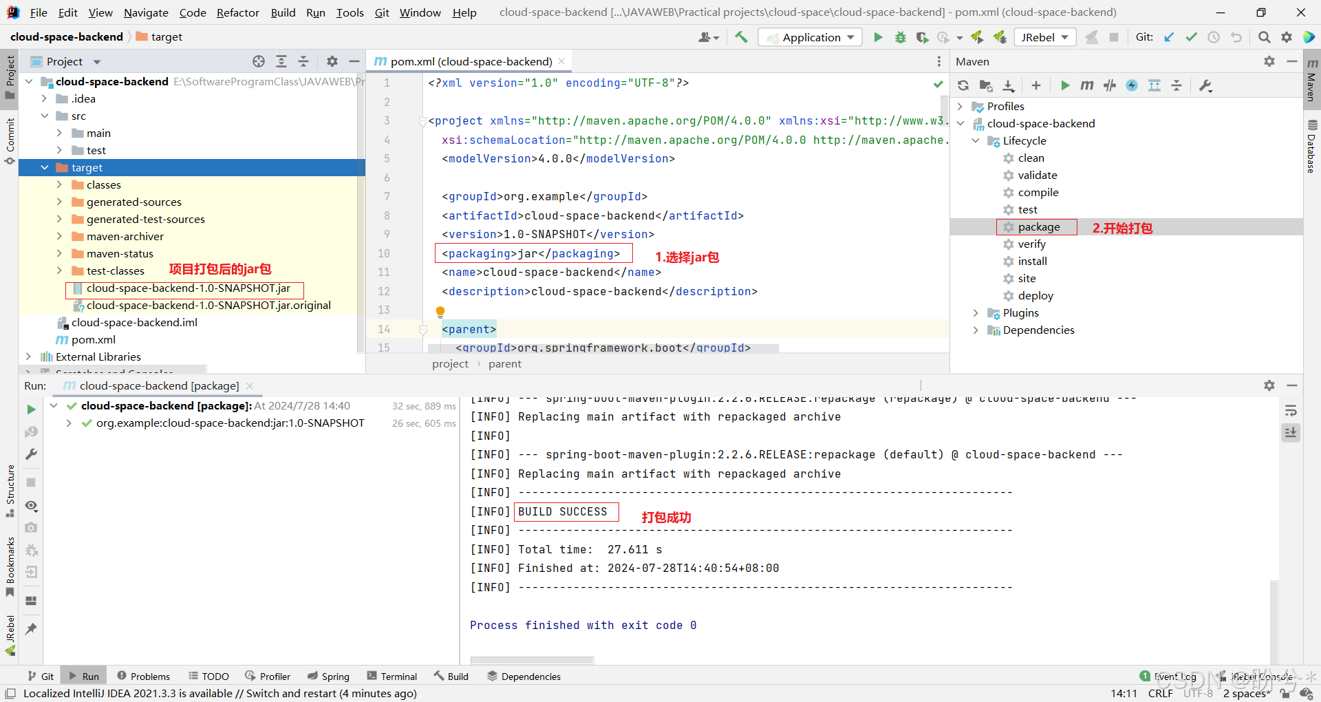Click Expand All icon in Project panel
The height and width of the screenshot is (702, 1321).
pyautogui.click(x=281, y=61)
